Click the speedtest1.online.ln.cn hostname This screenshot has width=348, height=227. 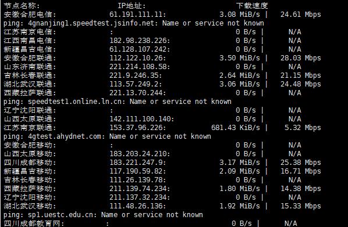pos(75,102)
